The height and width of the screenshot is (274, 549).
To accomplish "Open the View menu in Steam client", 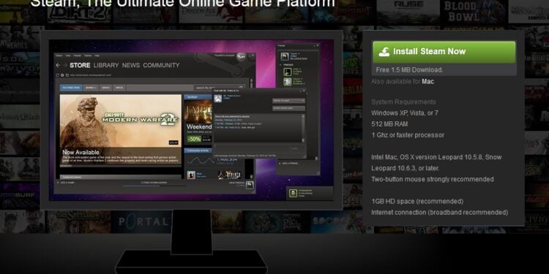I will 68,56.
